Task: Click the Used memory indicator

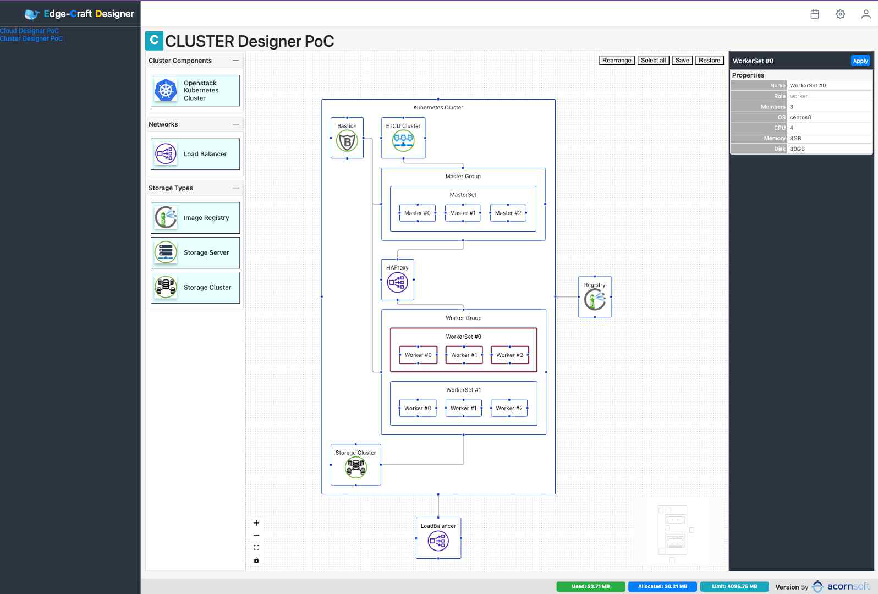Action: click(591, 586)
